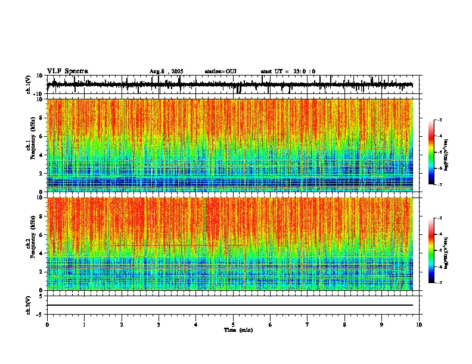Click the "ch.1(V)" axis label at top
Image resolution: width=472 pixels, height=364 pixels.
click(29, 84)
